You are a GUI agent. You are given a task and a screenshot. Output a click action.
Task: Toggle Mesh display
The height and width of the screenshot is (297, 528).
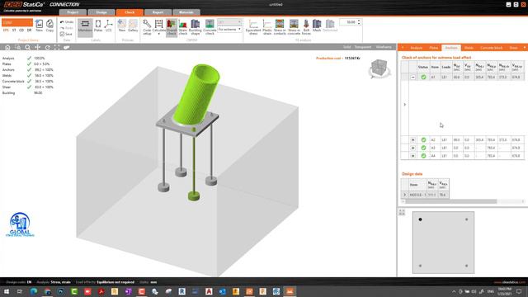317,26
